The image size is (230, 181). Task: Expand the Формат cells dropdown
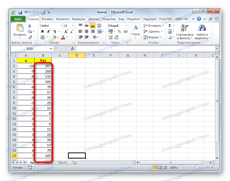[x=161, y=37]
